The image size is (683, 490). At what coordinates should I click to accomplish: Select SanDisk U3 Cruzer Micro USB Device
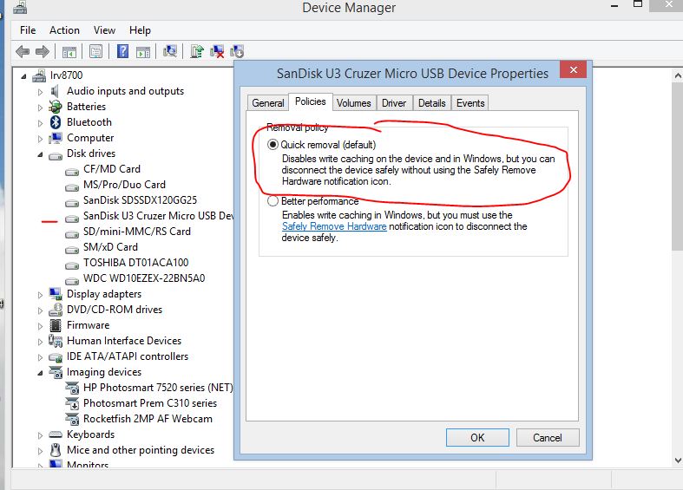click(x=159, y=216)
